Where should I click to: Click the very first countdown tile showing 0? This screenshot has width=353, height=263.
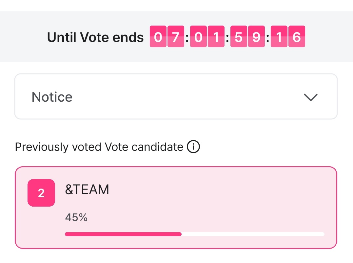[x=158, y=37]
